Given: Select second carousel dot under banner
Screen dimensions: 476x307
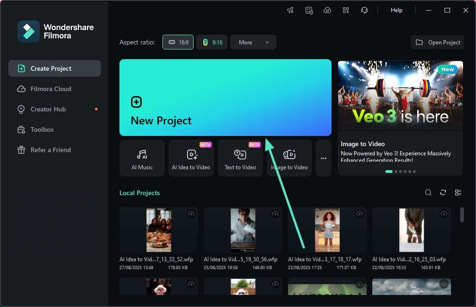Looking at the screenshot, I should [396, 172].
